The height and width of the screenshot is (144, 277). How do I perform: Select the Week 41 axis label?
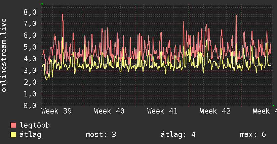click(x=162, y=111)
